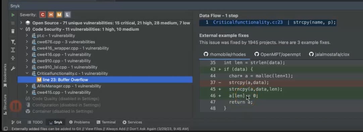The height and width of the screenshot is (132, 363).
Task: Select the AfileManager.cpp - 1 vulnerability row
Action: click(x=69, y=86)
